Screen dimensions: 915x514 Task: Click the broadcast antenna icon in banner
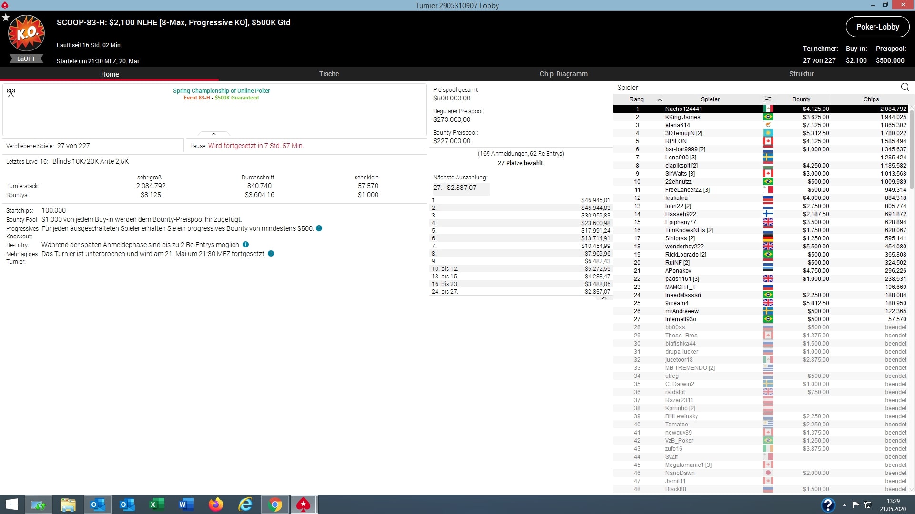[x=11, y=93]
